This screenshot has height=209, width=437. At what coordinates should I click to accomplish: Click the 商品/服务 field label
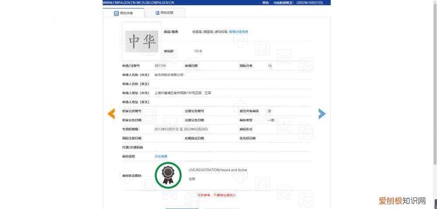tap(171, 32)
